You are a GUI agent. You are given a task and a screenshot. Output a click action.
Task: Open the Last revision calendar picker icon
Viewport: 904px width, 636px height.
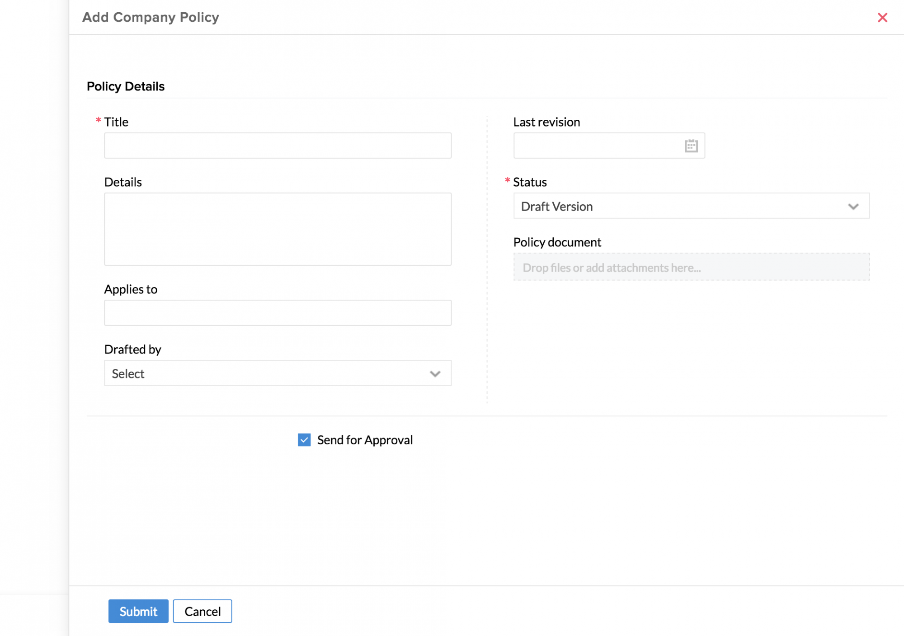pos(691,146)
